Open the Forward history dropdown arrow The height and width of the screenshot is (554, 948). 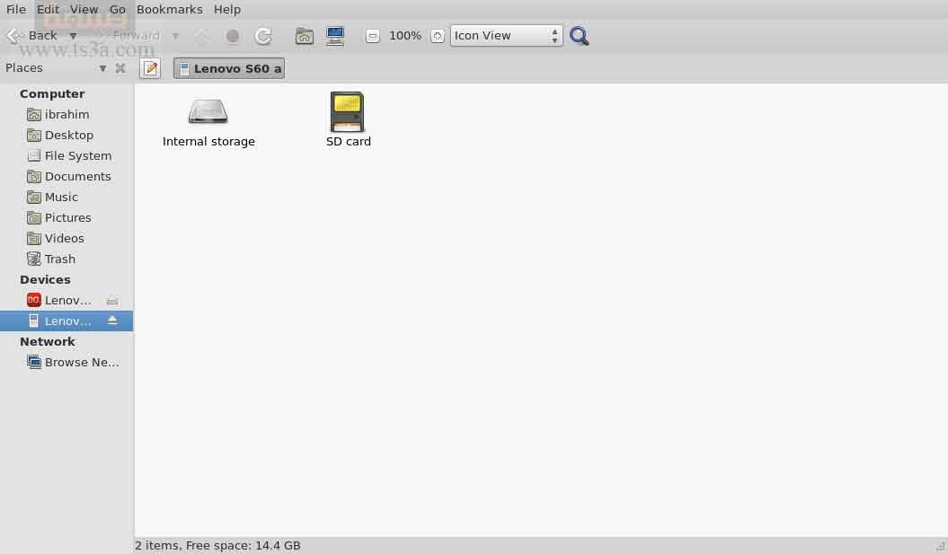tap(175, 36)
